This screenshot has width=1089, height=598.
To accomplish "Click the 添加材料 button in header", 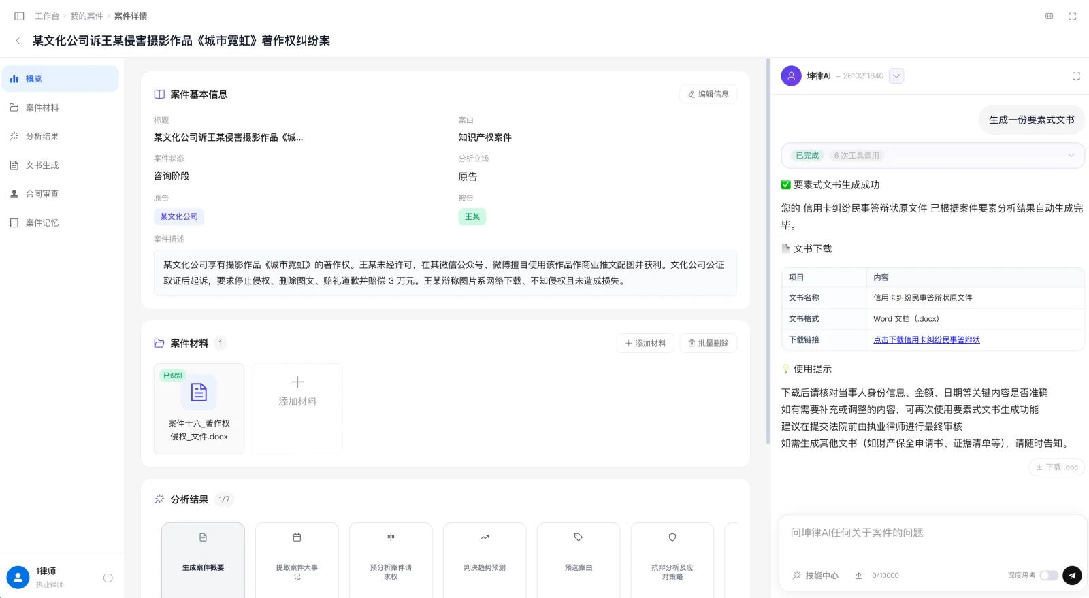I will point(645,344).
